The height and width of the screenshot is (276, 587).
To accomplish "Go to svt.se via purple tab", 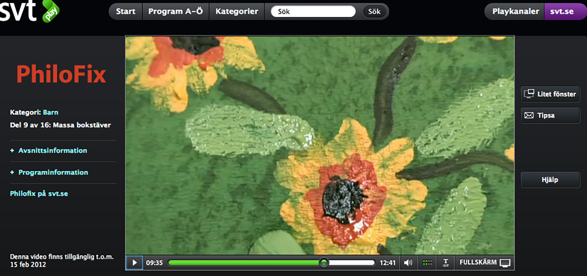I will point(562,11).
